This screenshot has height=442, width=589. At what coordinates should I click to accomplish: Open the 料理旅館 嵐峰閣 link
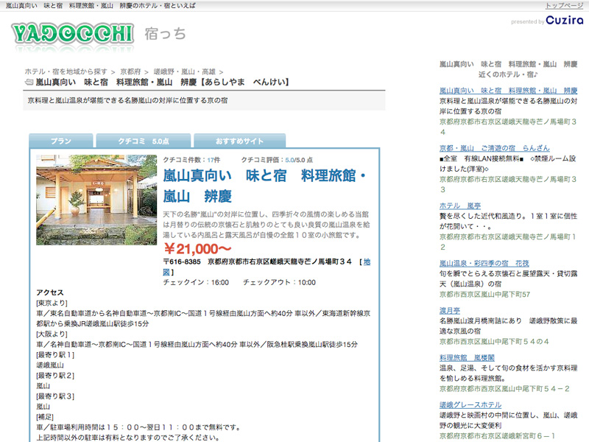[470, 357]
